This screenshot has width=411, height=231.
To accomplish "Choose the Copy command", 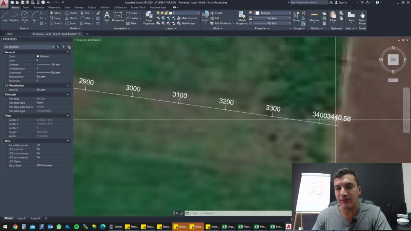I will pos(55,18).
